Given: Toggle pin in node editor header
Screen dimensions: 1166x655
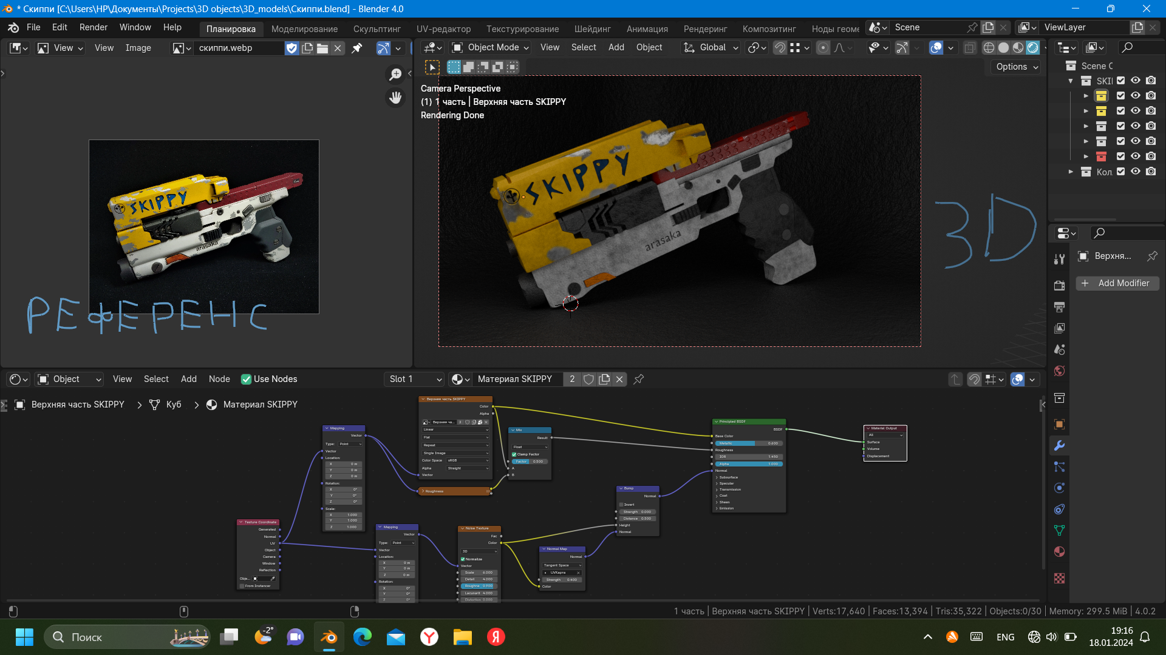Looking at the screenshot, I should [639, 379].
